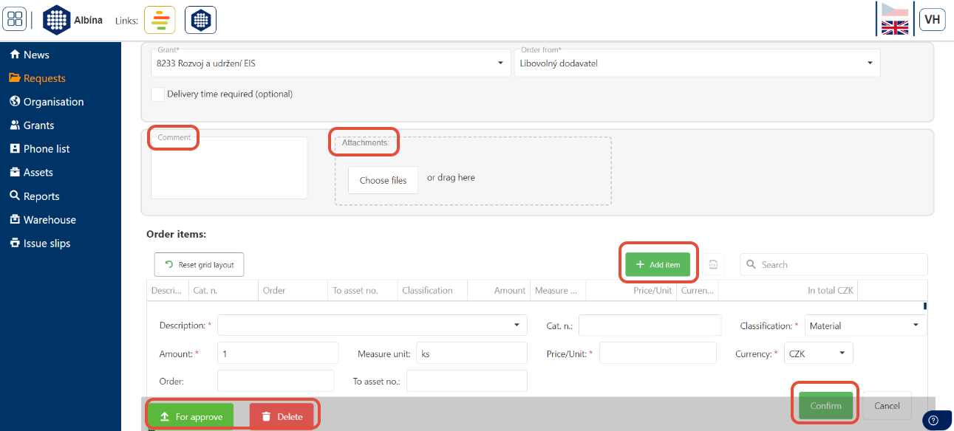Click the To asset no. field
Image resolution: width=954 pixels, height=431 pixels.
click(467, 381)
